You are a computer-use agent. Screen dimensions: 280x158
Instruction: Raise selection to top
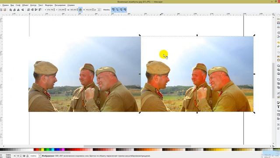pos(40,10)
